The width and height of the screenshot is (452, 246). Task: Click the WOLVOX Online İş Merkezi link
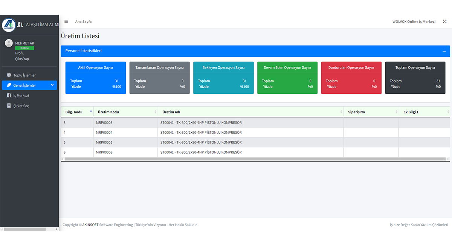click(x=414, y=21)
